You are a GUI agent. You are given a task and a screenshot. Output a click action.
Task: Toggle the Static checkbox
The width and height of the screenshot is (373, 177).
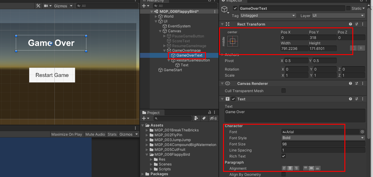pos(348,8)
